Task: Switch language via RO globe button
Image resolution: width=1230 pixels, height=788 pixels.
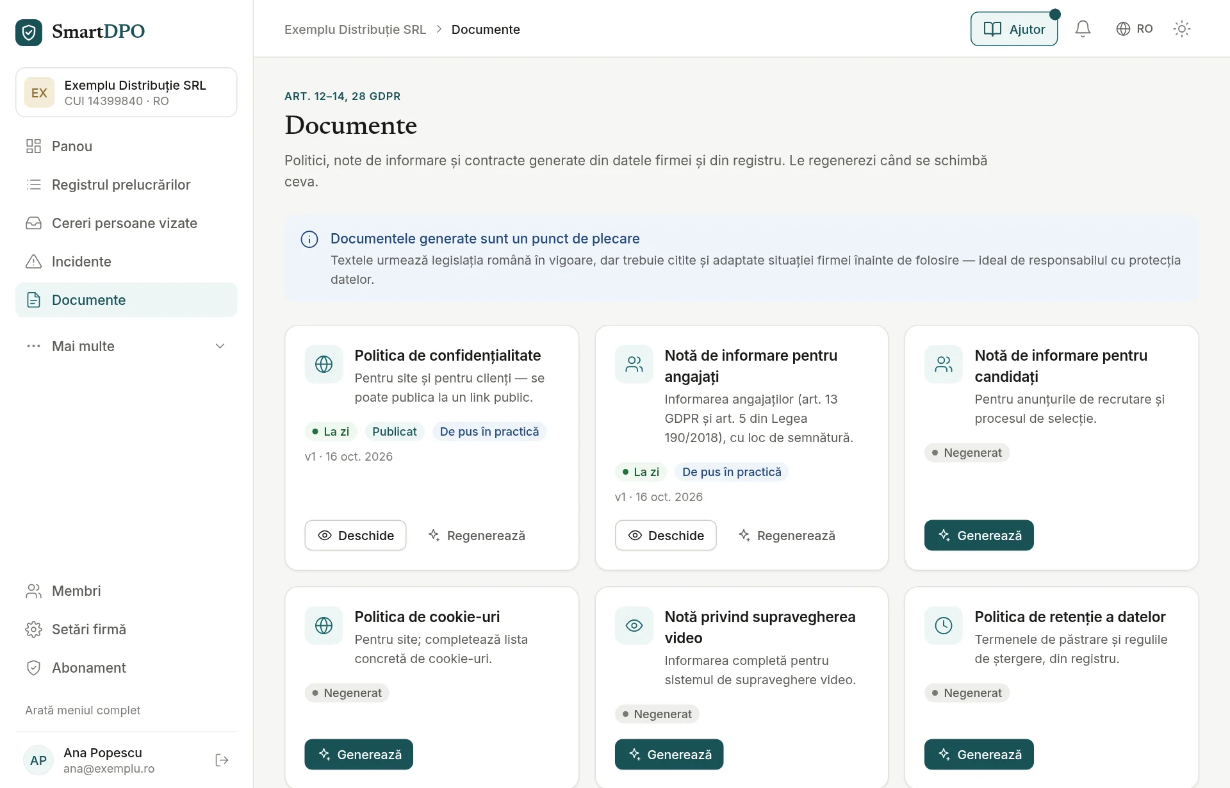Action: click(1134, 29)
